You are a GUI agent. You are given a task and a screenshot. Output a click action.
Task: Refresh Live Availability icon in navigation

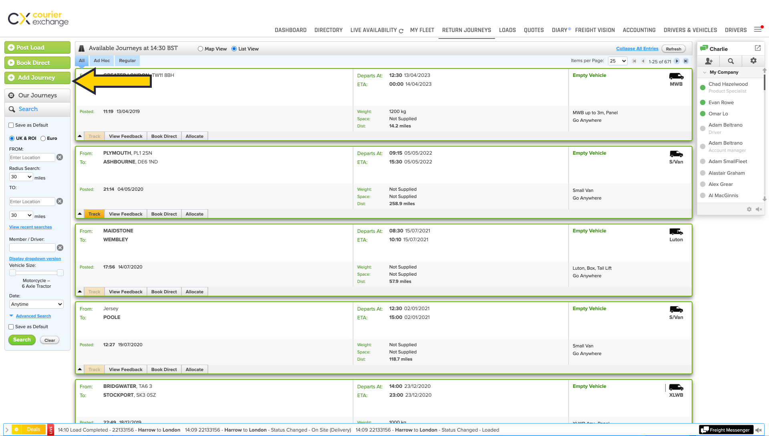pos(401,30)
